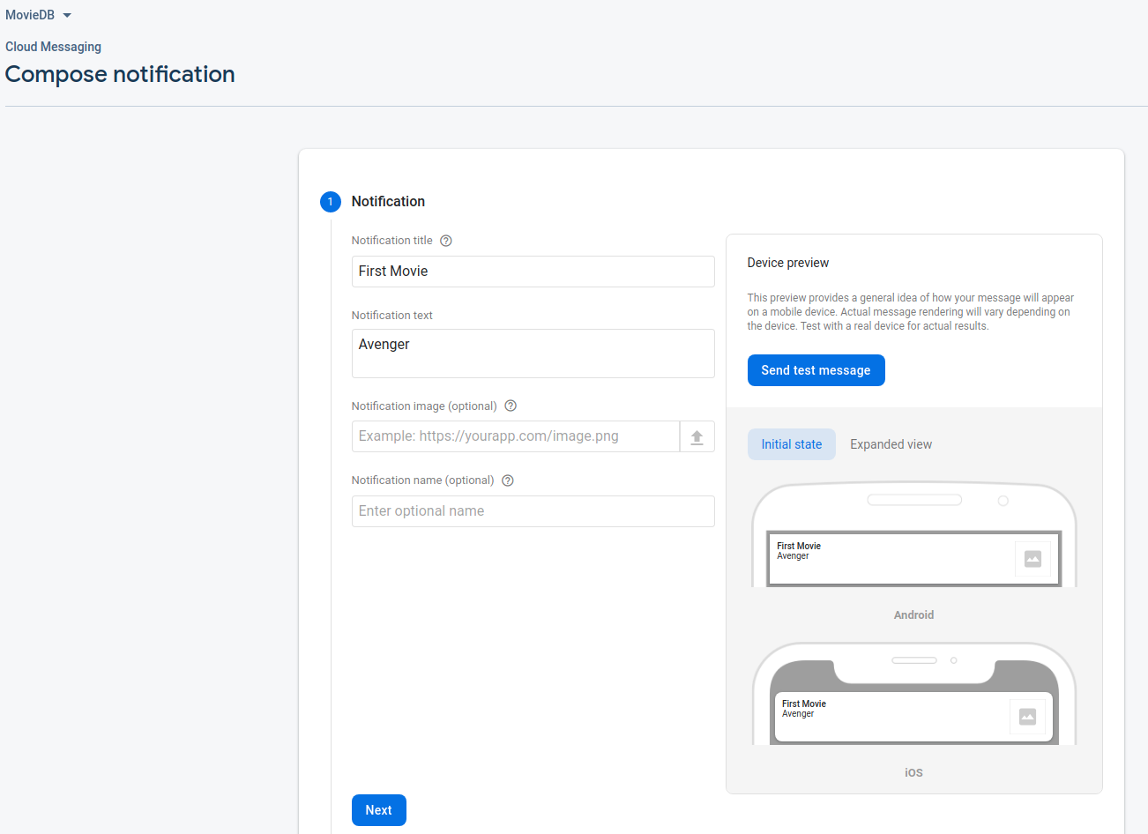This screenshot has width=1148, height=834.
Task: Focus the Notification title field
Action: coord(533,272)
